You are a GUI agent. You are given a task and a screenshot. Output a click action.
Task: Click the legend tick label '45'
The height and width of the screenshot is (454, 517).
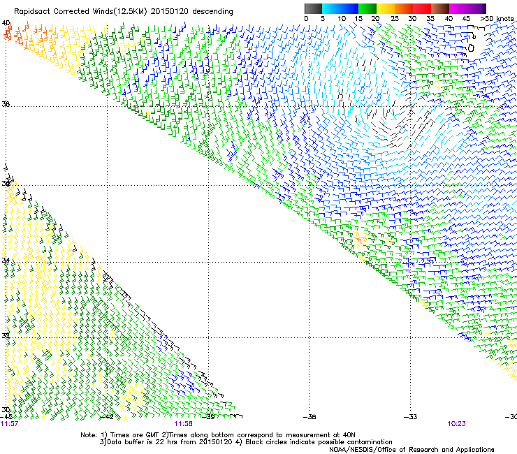pos(466,19)
